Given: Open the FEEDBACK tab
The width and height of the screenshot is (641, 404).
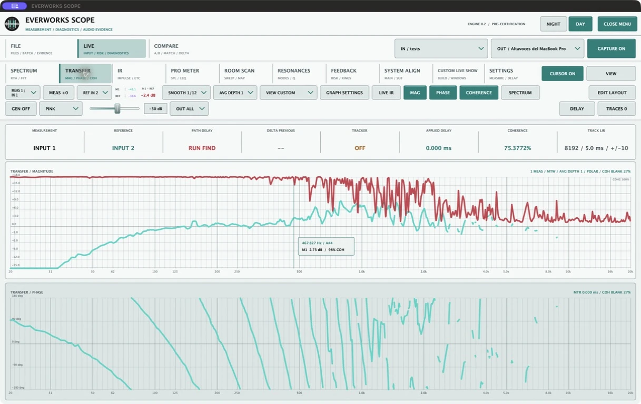Looking at the screenshot, I should 351,74.
